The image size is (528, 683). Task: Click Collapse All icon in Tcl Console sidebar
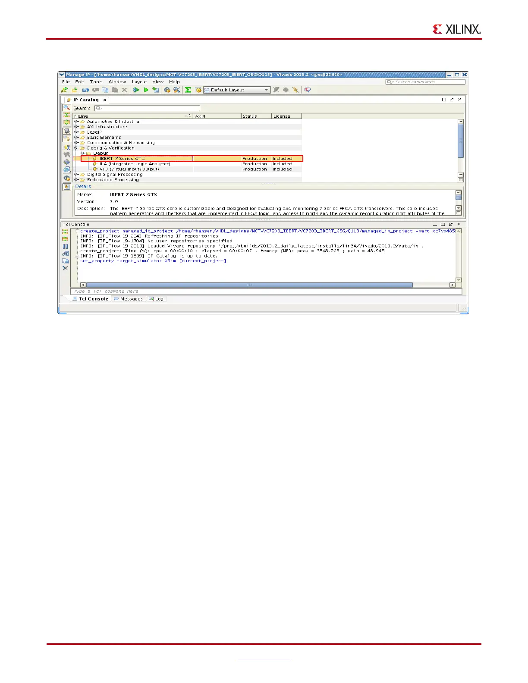[x=65, y=232]
